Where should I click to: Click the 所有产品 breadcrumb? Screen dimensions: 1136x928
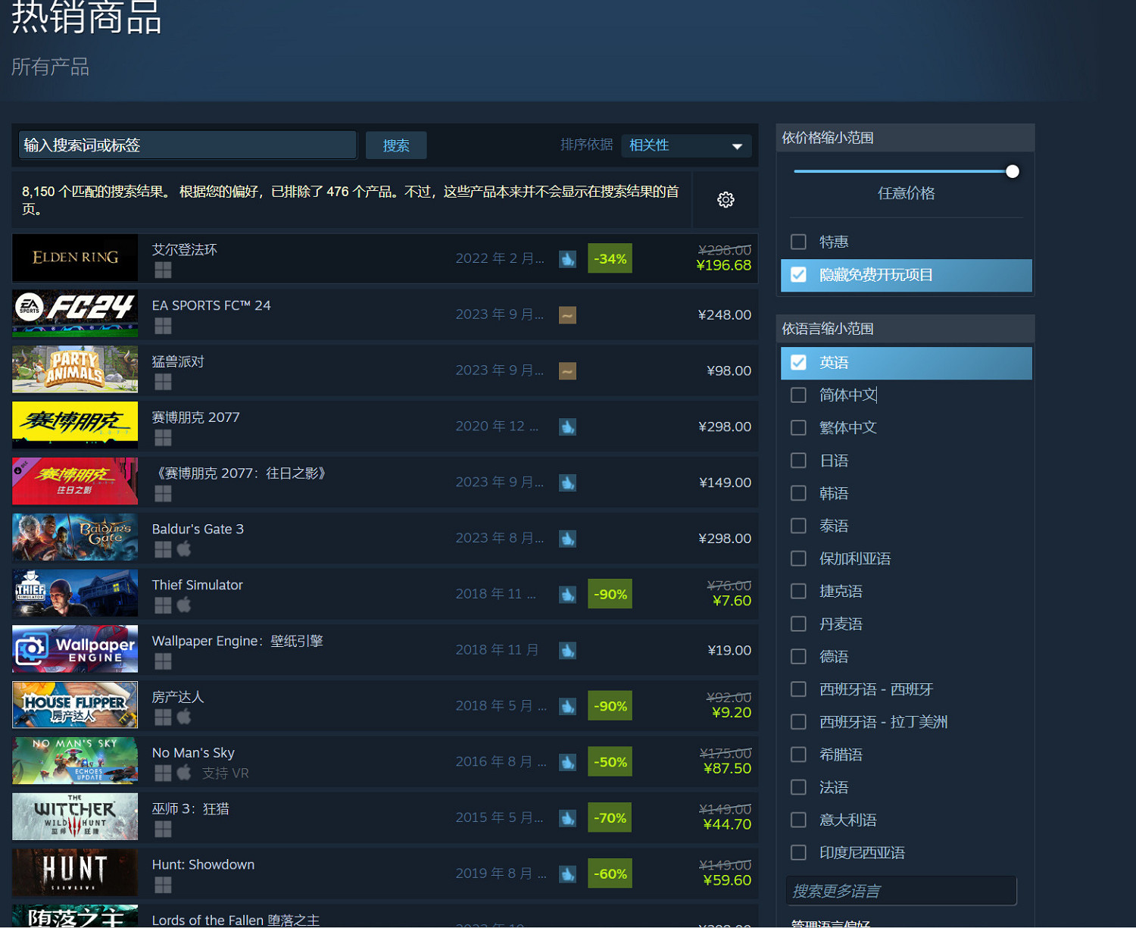point(49,67)
